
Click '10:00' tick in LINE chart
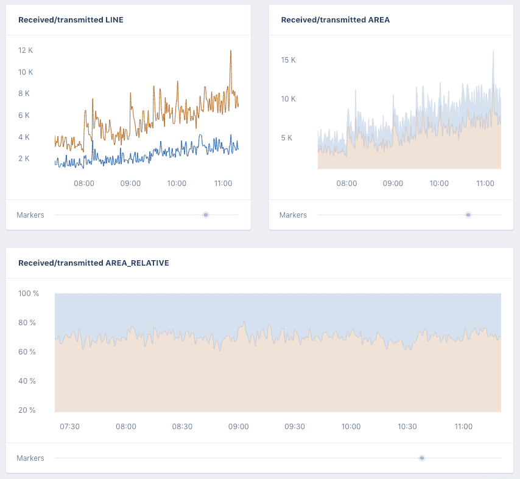177,184
